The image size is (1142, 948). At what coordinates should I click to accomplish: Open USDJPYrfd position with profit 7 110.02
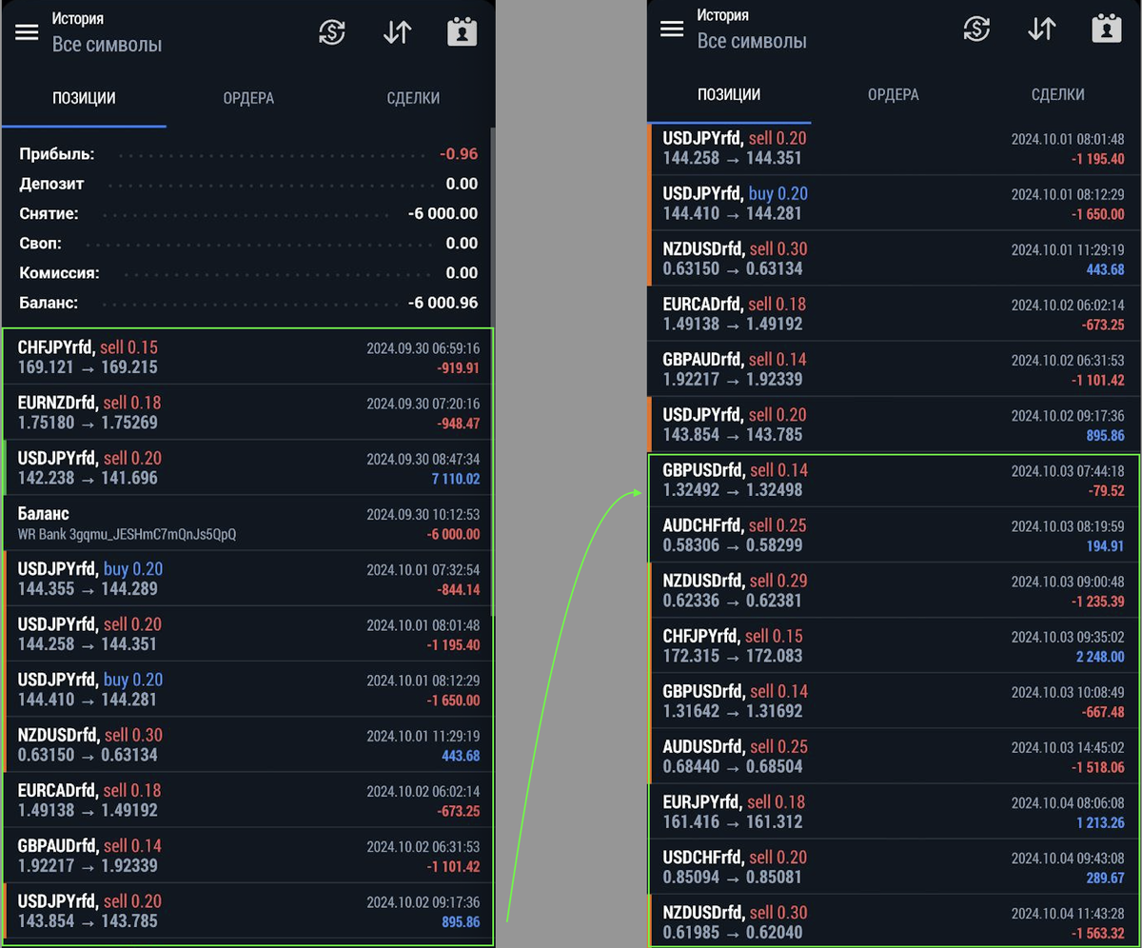[248, 467]
